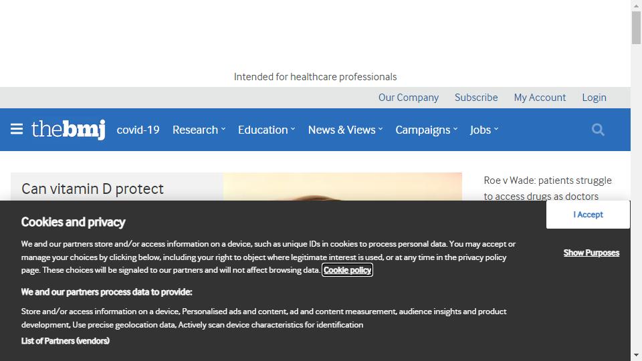The width and height of the screenshot is (642, 361).
Task: Click the scrollbar down arrow
Action: tap(636, 355)
